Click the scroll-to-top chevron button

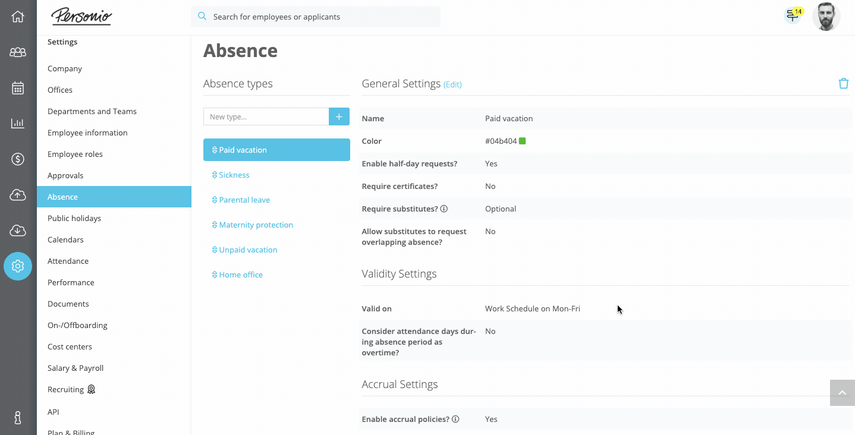(x=842, y=393)
